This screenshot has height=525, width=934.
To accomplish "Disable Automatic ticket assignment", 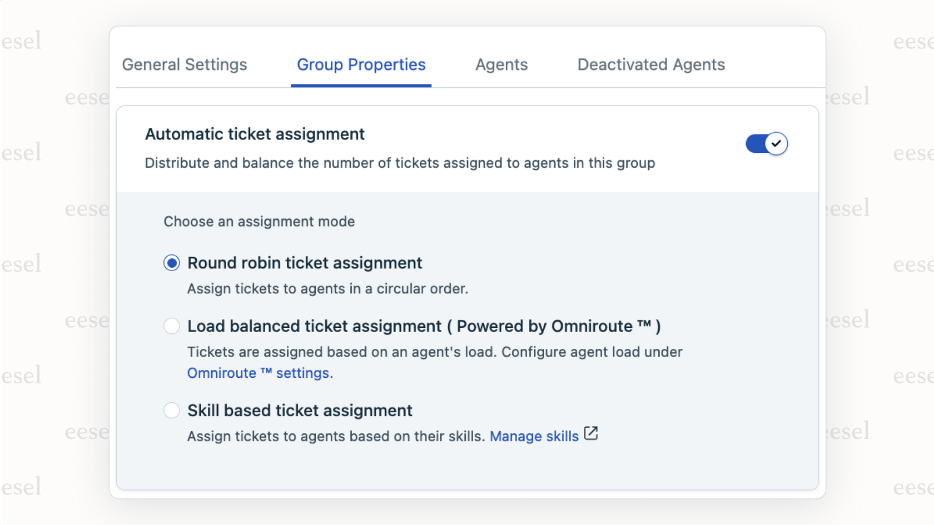I will point(767,143).
